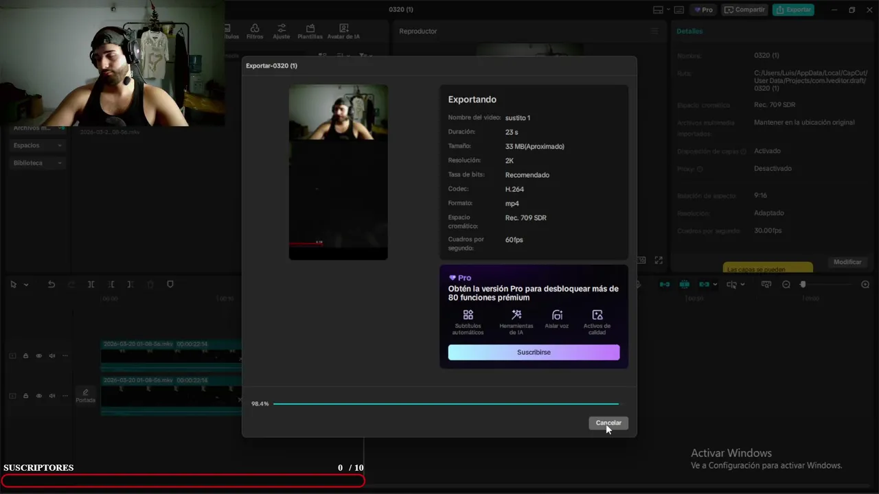Cancel the export in progress
The image size is (879, 494).
click(x=608, y=423)
